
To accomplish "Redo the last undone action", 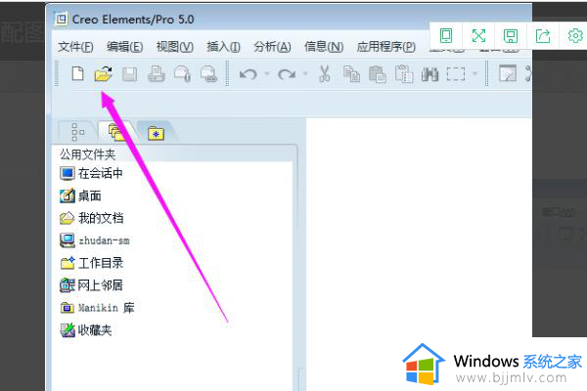I will [x=287, y=74].
